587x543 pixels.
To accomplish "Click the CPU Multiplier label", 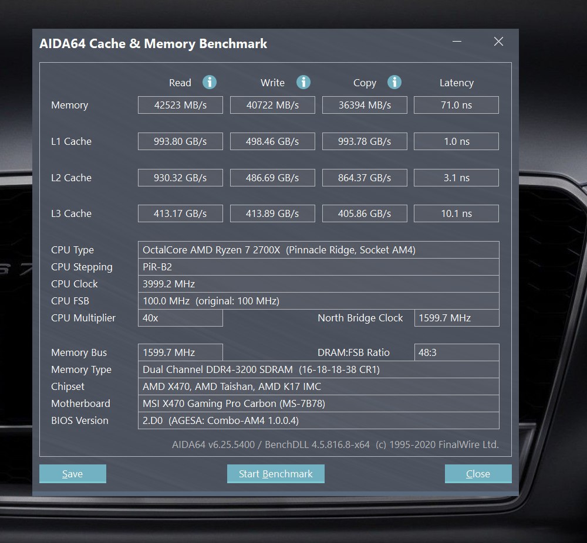I will pyautogui.click(x=83, y=318).
